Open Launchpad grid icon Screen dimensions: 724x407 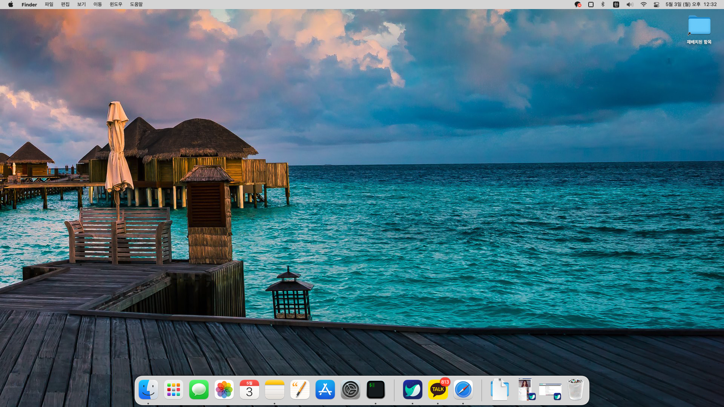(x=173, y=390)
